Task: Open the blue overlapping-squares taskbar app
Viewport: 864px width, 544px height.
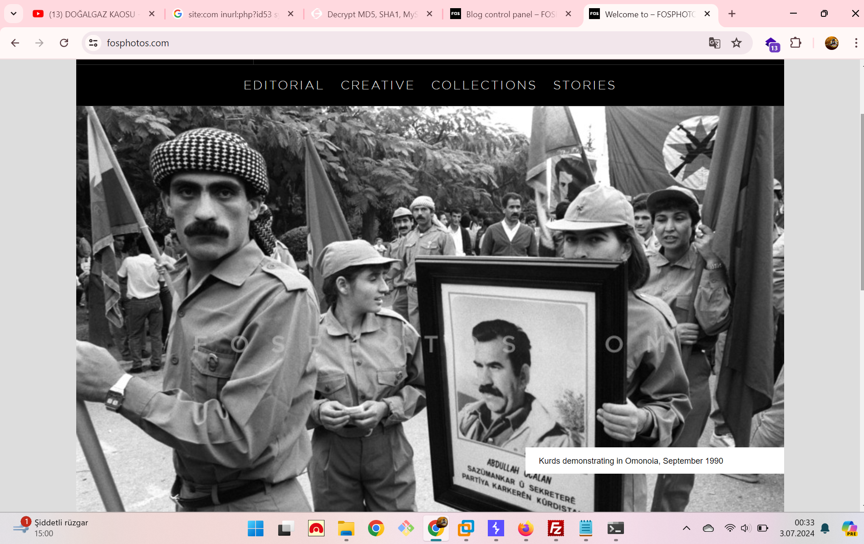Action: tap(466, 528)
